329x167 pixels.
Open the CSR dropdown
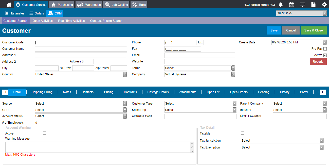pos(81,110)
